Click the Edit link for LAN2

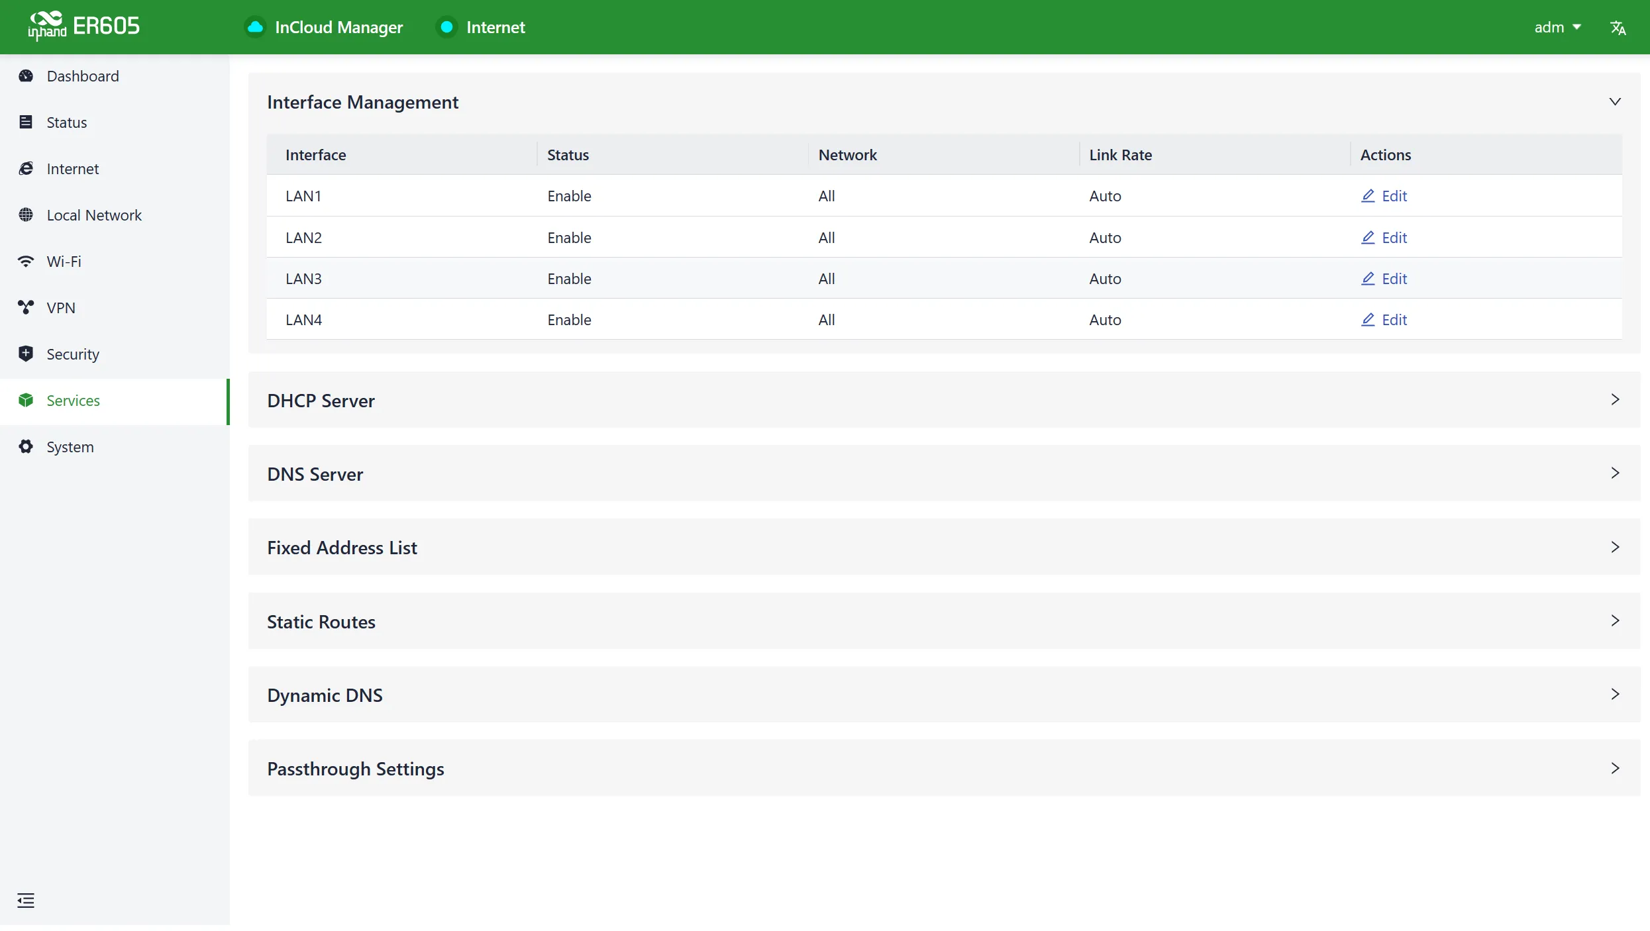click(x=1384, y=238)
